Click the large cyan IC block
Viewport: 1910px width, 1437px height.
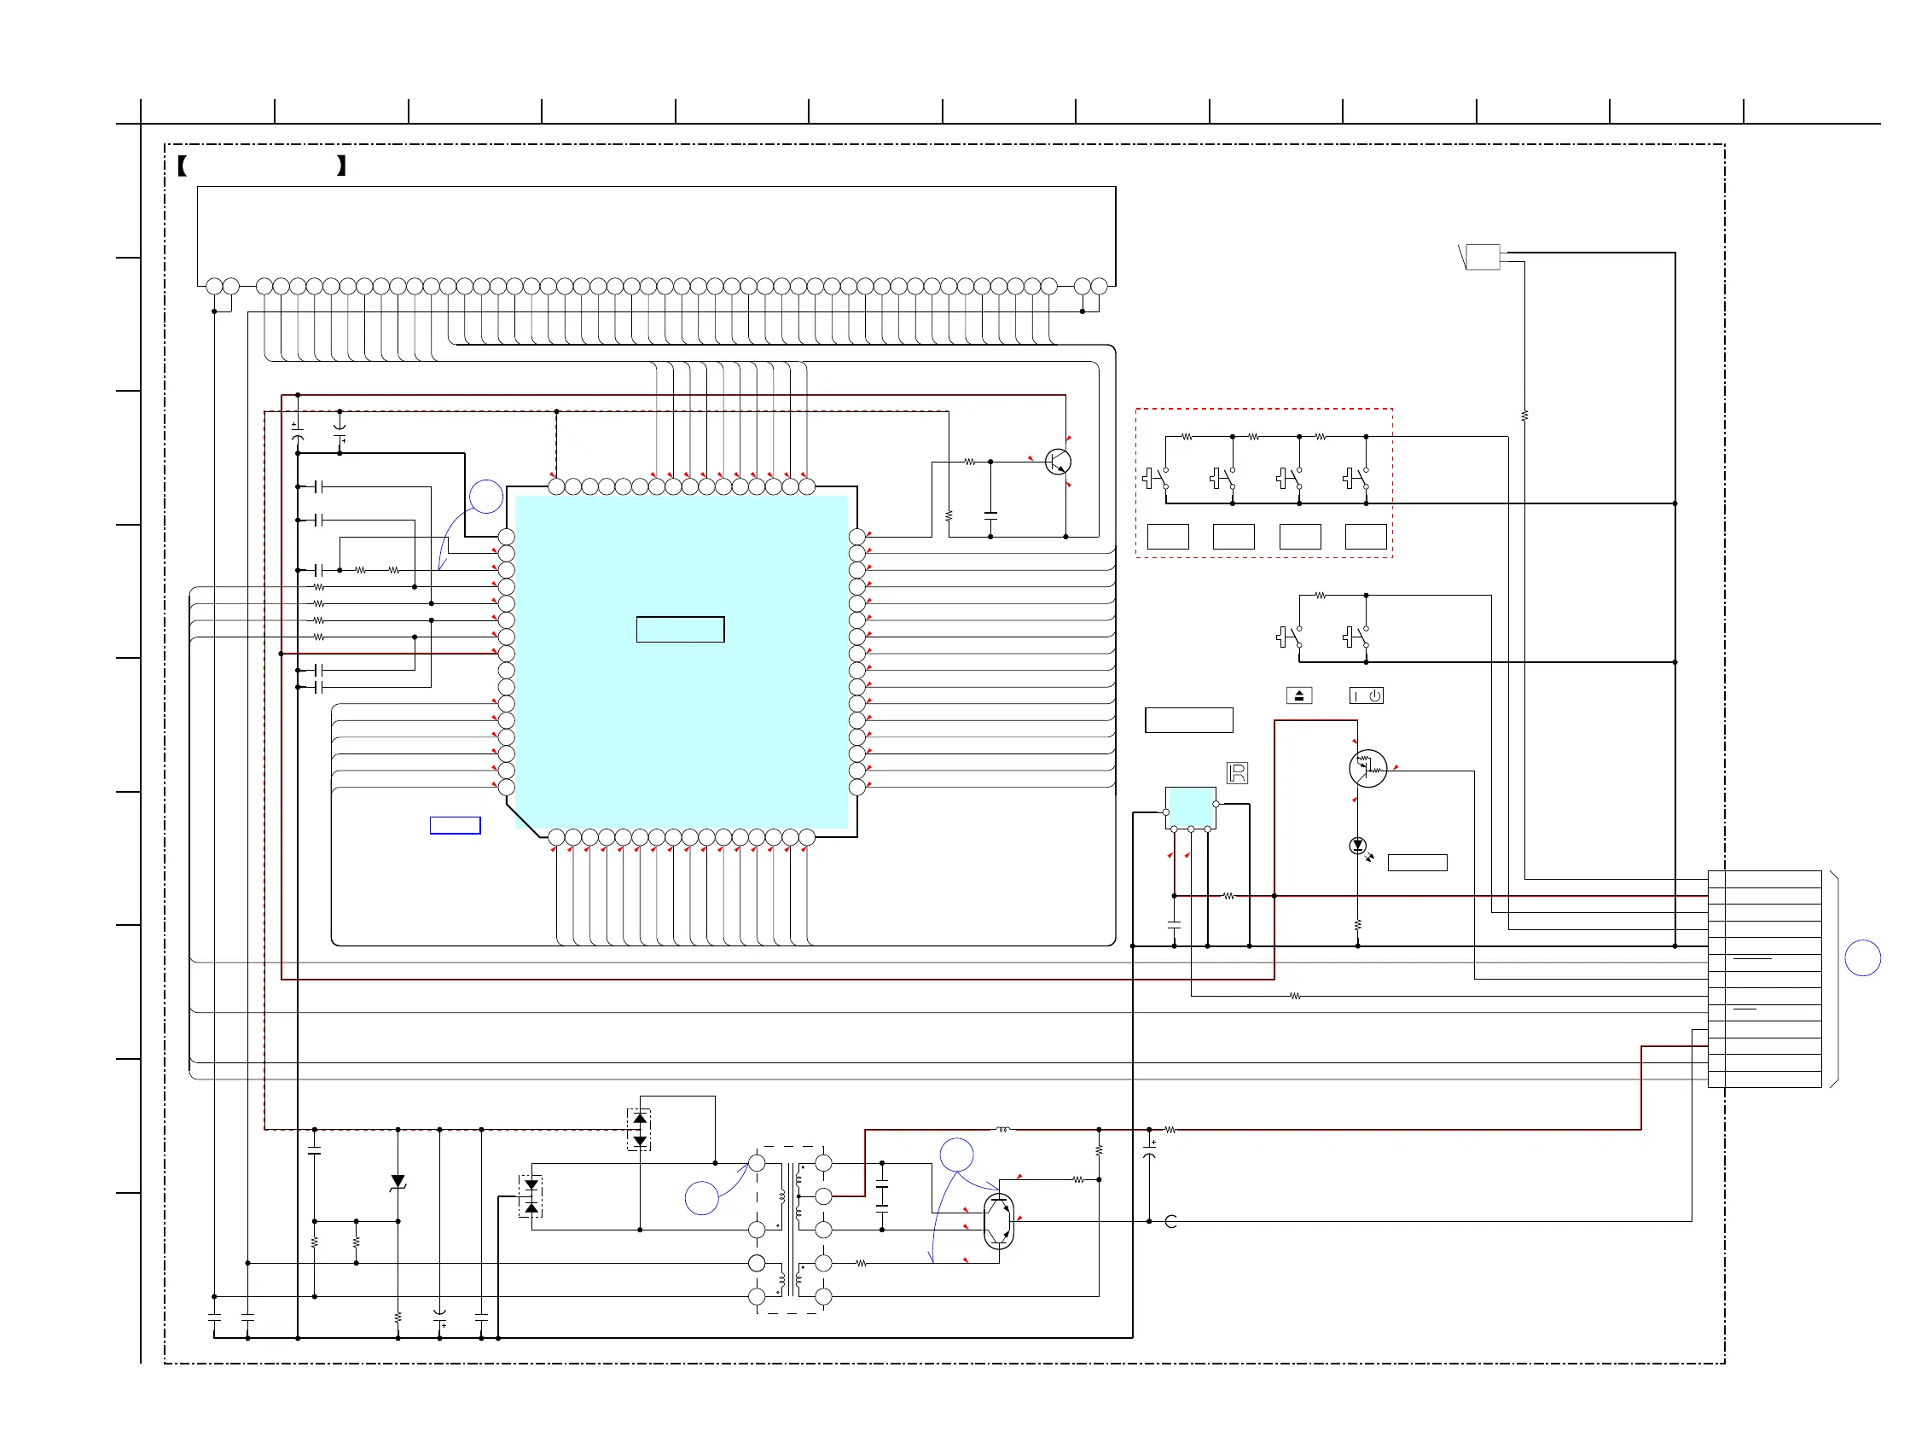click(x=682, y=661)
